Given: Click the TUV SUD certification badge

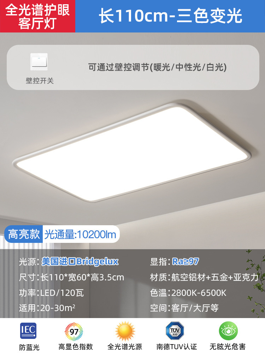Looking at the screenshot, I should pos(175,331).
